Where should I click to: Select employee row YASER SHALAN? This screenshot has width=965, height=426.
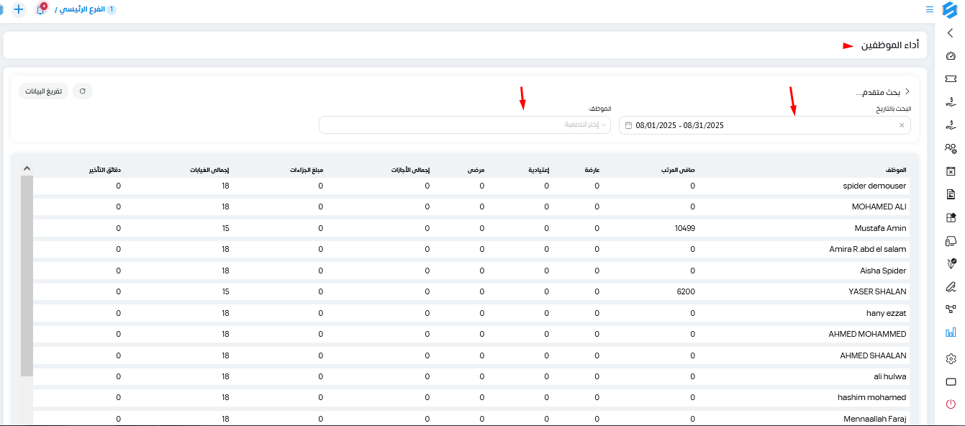pyautogui.click(x=470, y=291)
